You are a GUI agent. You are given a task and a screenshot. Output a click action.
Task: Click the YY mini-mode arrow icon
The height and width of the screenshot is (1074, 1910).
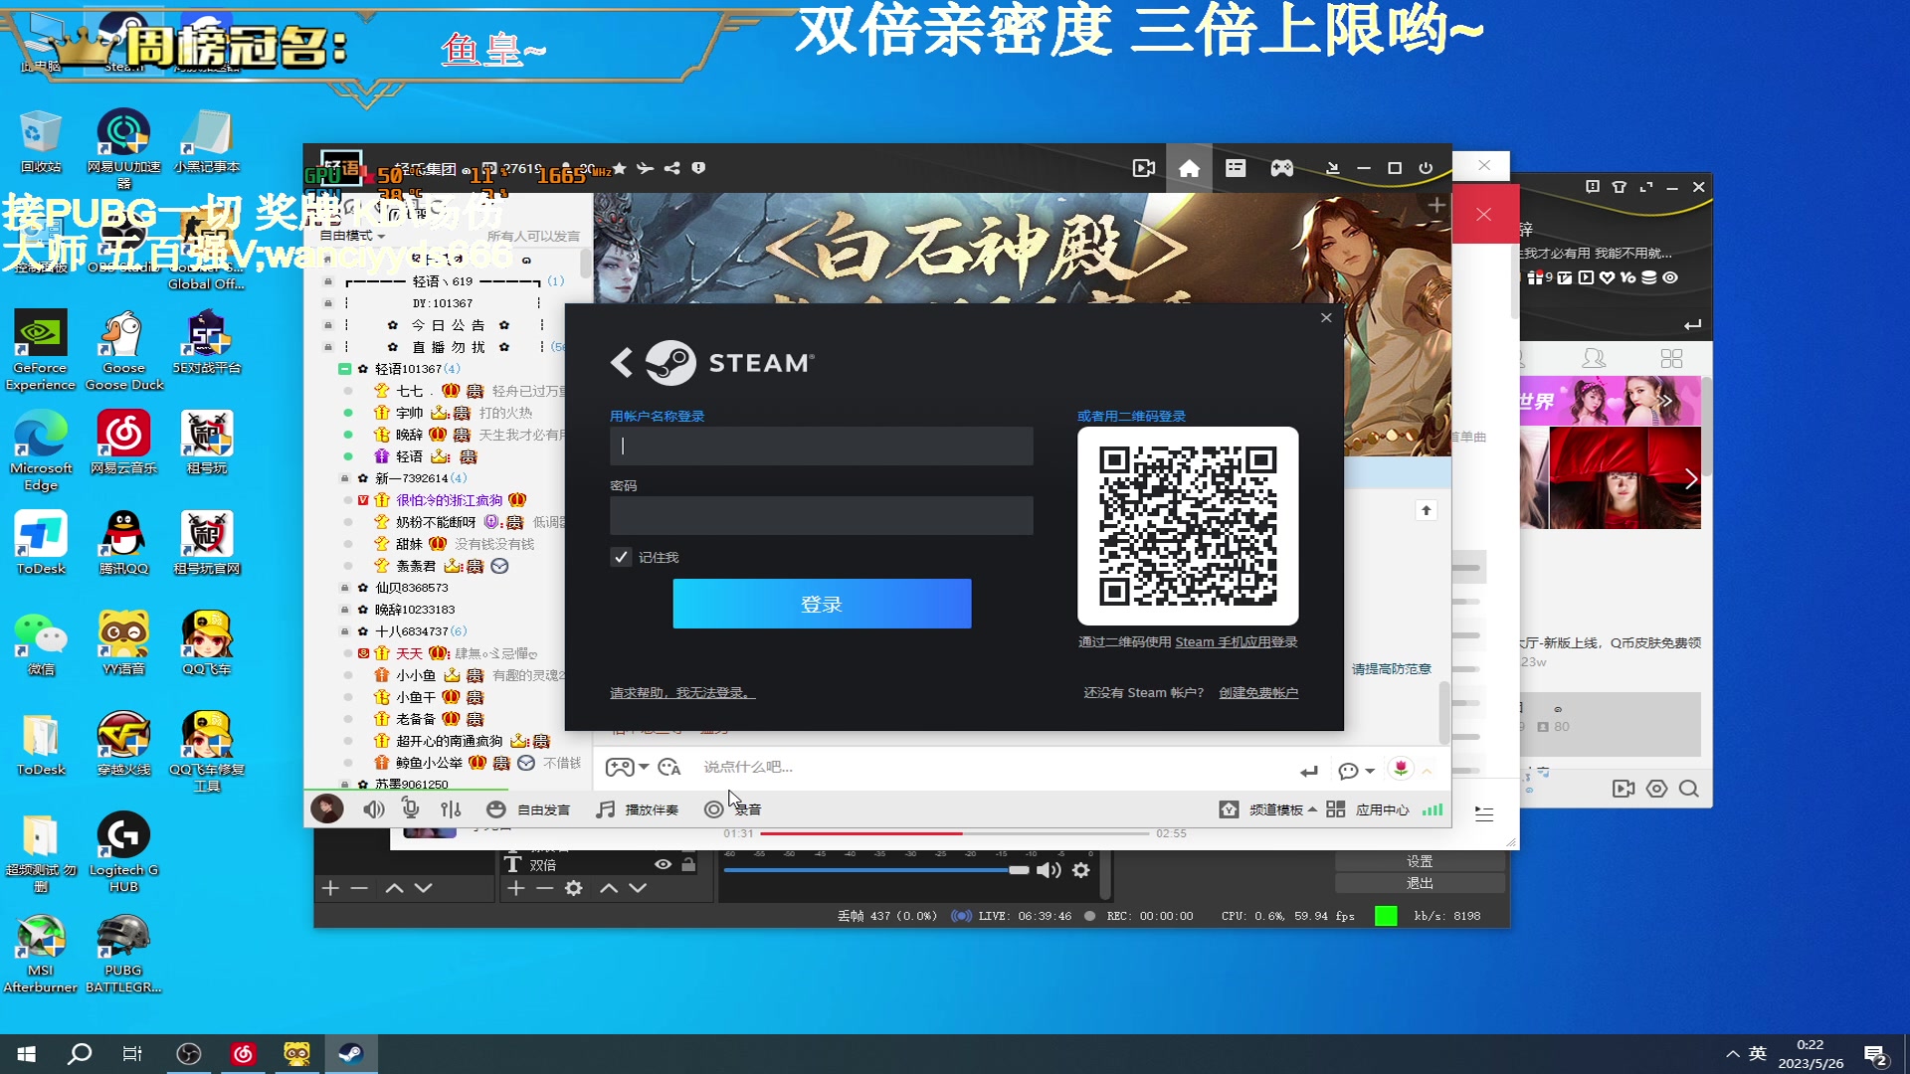pos(1332,168)
